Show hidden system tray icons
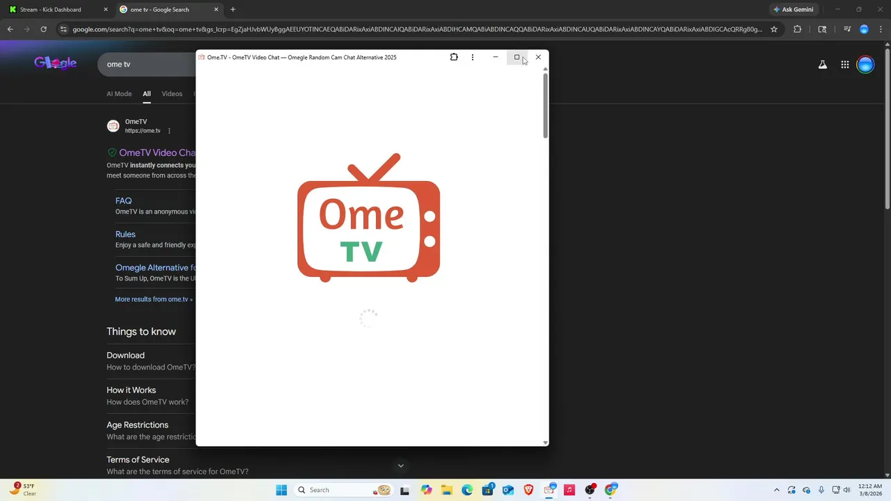This screenshot has width=891, height=501. click(x=777, y=490)
